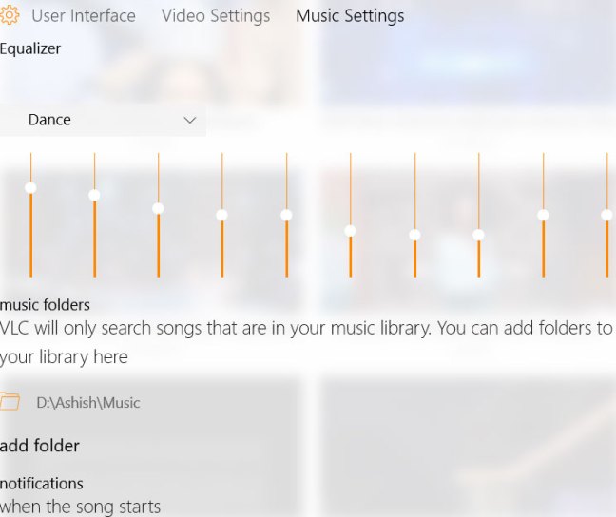
Task: Click the fourth equalizer band slider handle
Action: pyautogui.click(x=221, y=215)
